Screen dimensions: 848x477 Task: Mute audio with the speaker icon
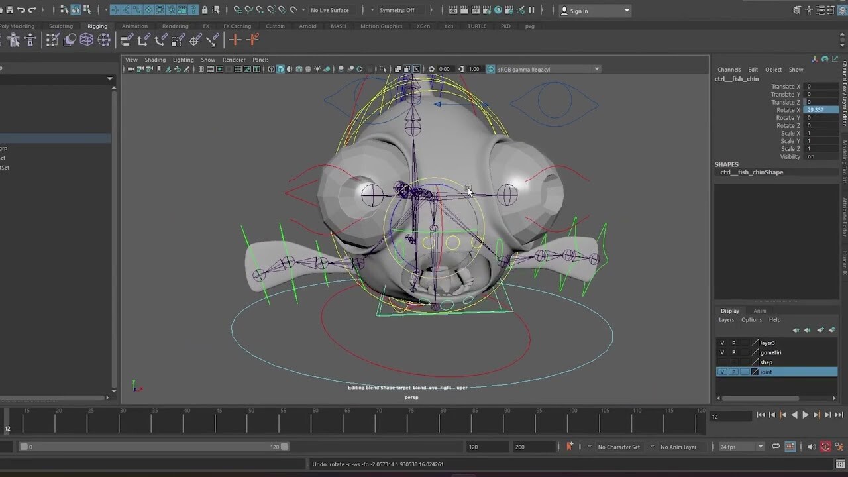[811, 446]
